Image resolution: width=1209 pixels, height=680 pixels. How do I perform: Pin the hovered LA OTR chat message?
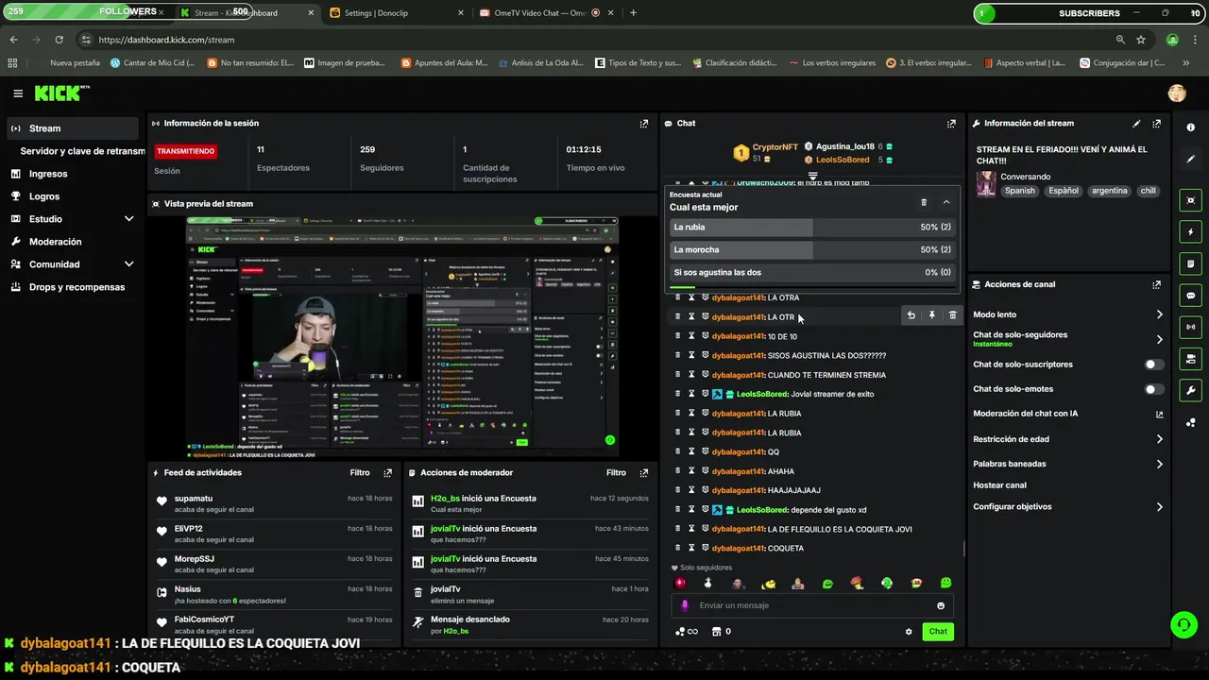click(931, 315)
